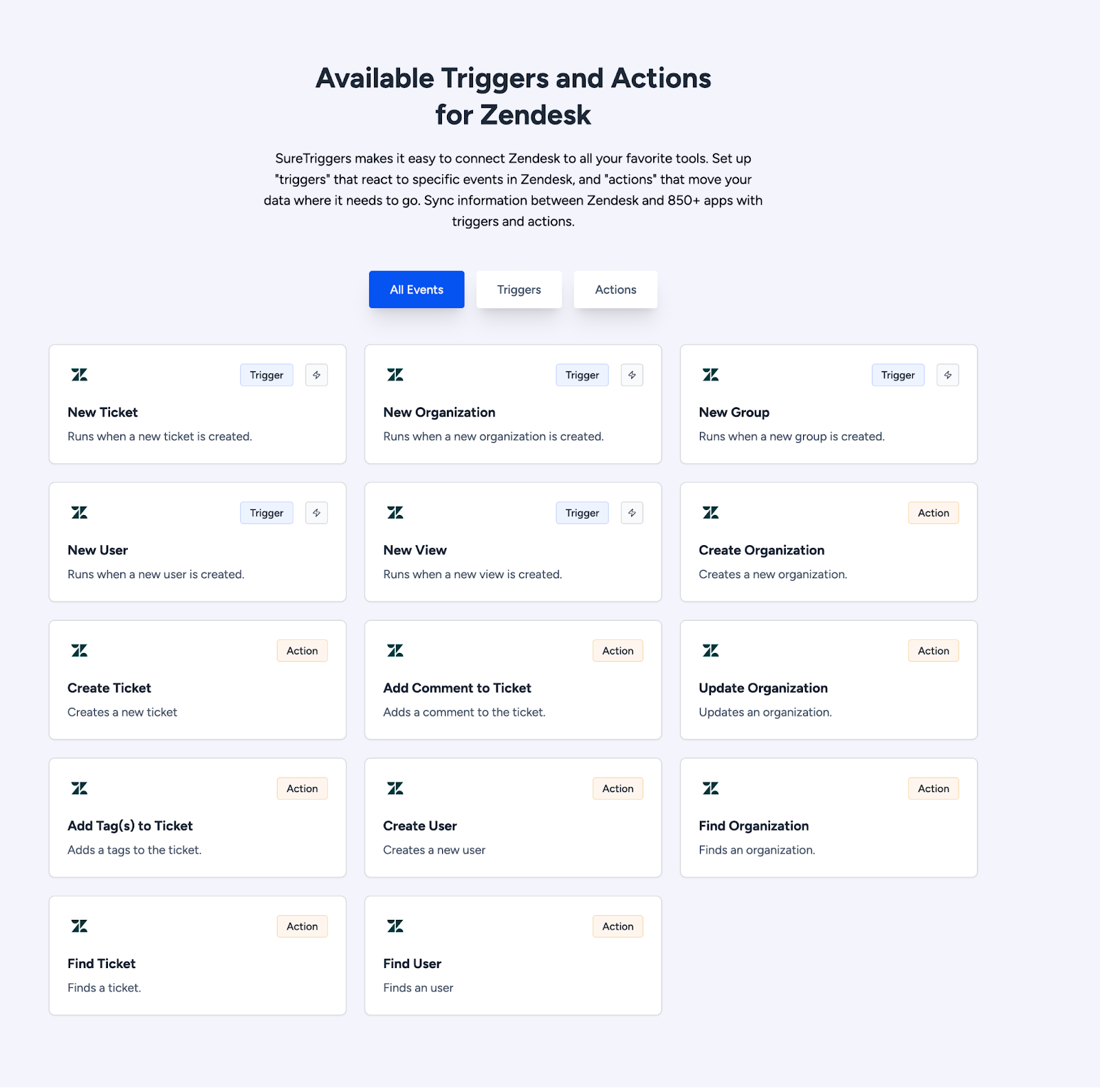Click Zendesk logo on Create Ticket card

[80, 650]
